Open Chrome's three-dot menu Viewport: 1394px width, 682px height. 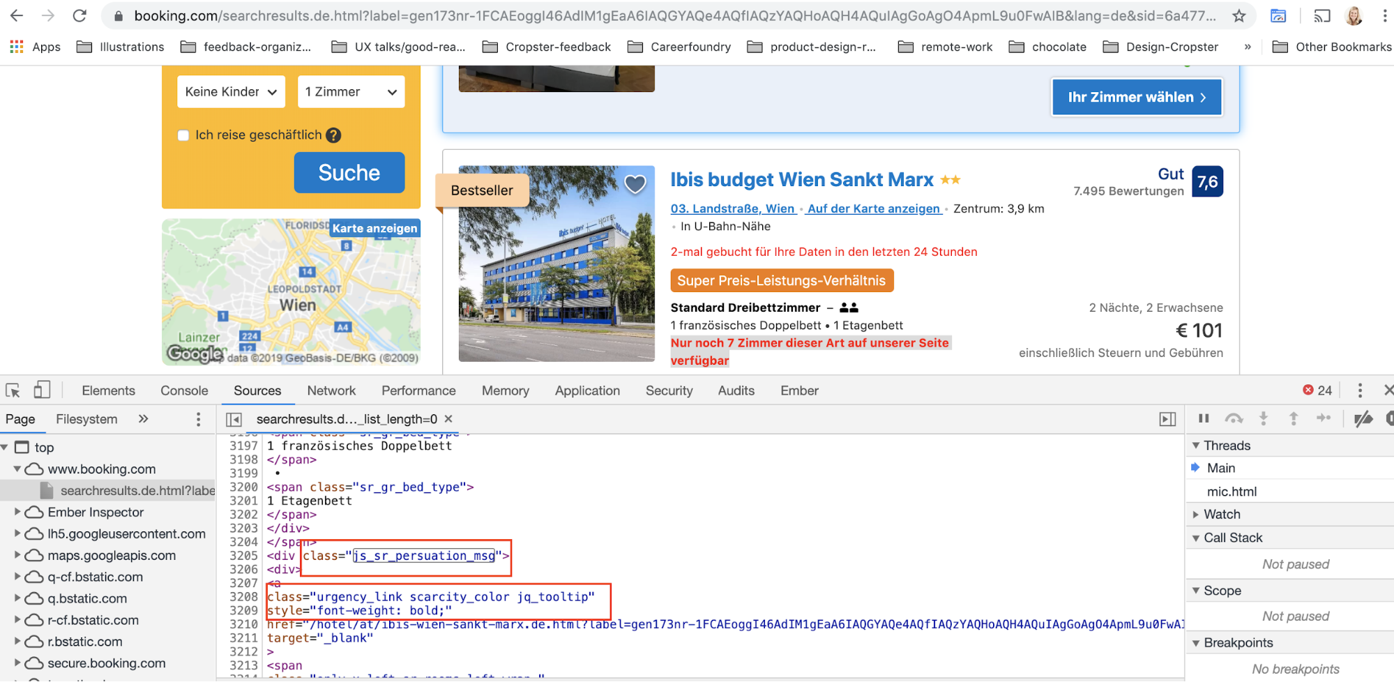tap(1384, 15)
